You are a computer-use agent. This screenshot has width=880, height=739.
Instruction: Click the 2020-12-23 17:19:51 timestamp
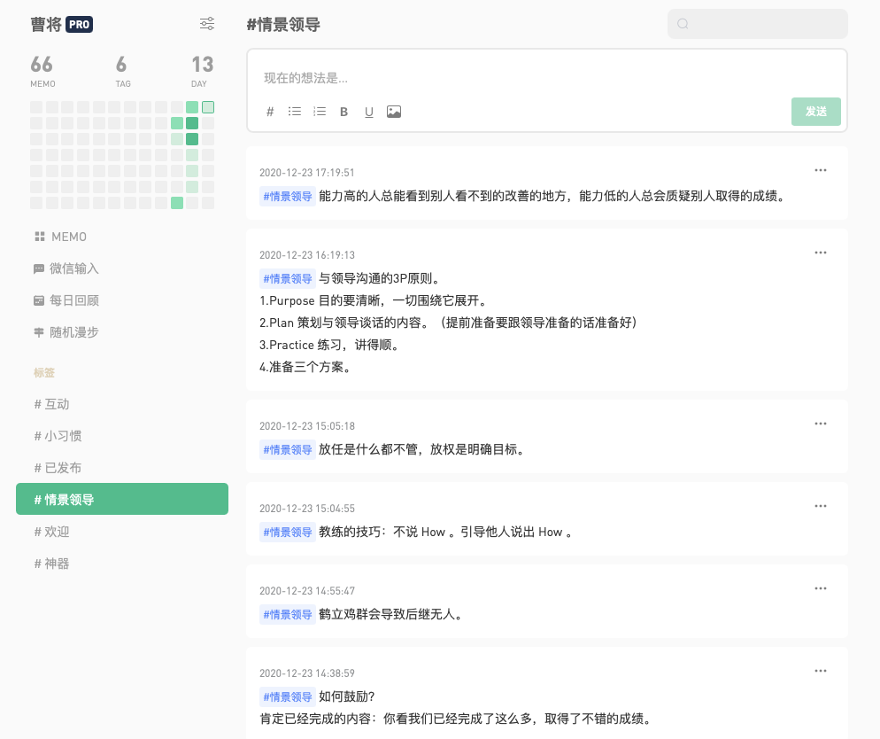[307, 173]
